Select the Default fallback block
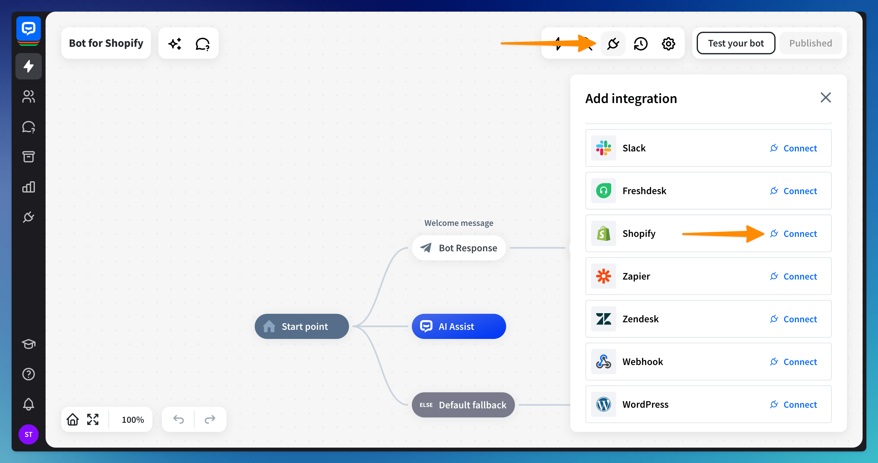 pyautogui.click(x=463, y=405)
